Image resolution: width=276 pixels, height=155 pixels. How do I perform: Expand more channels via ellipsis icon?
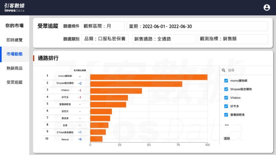click(227, 125)
